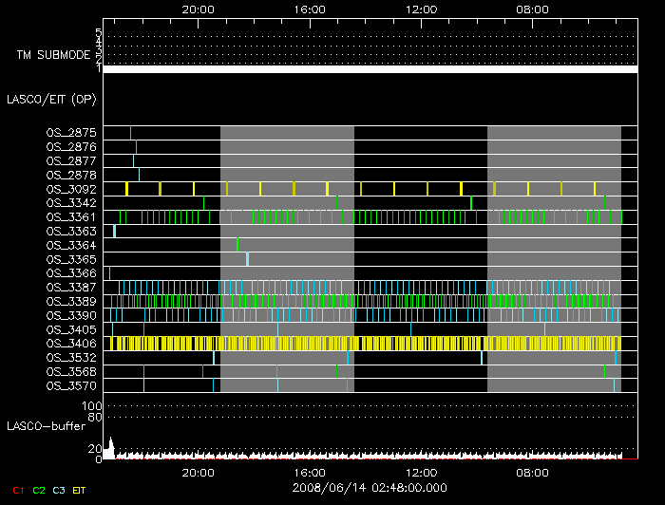Click the white TM SUBMODE bar

click(x=370, y=69)
